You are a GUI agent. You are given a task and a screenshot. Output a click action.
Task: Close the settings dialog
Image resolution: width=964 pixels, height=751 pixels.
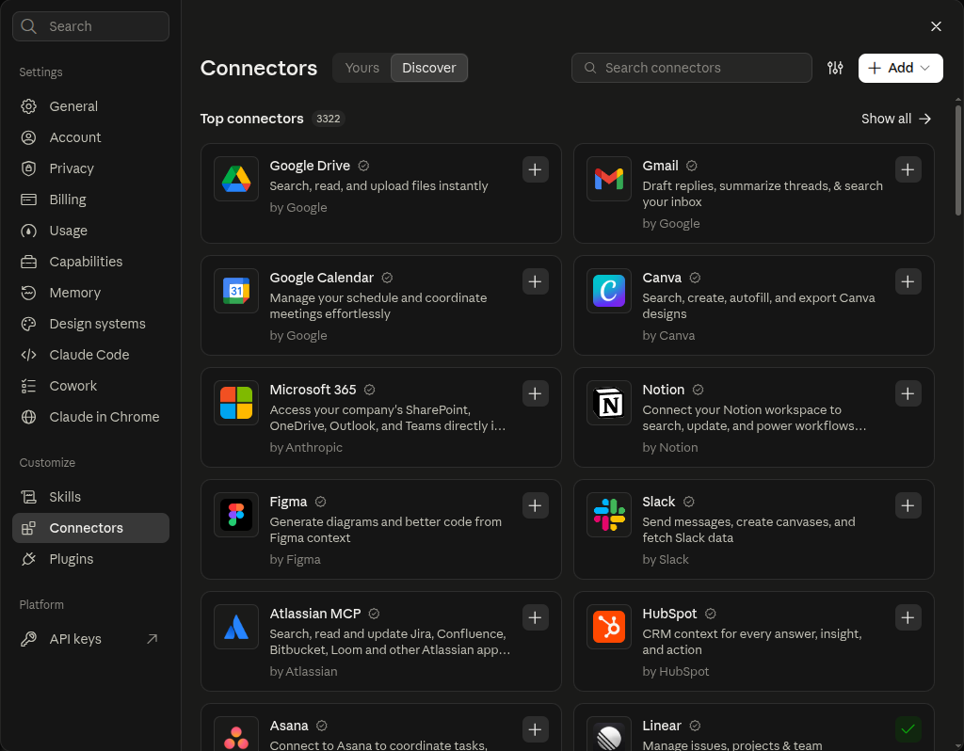tap(936, 26)
